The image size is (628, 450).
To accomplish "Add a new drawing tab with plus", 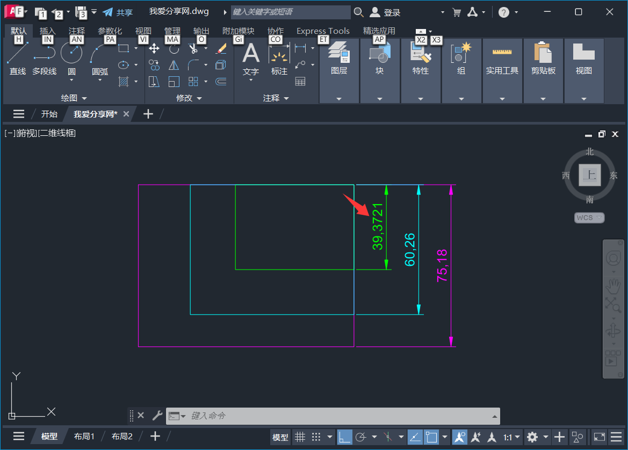I will [x=148, y=114].
